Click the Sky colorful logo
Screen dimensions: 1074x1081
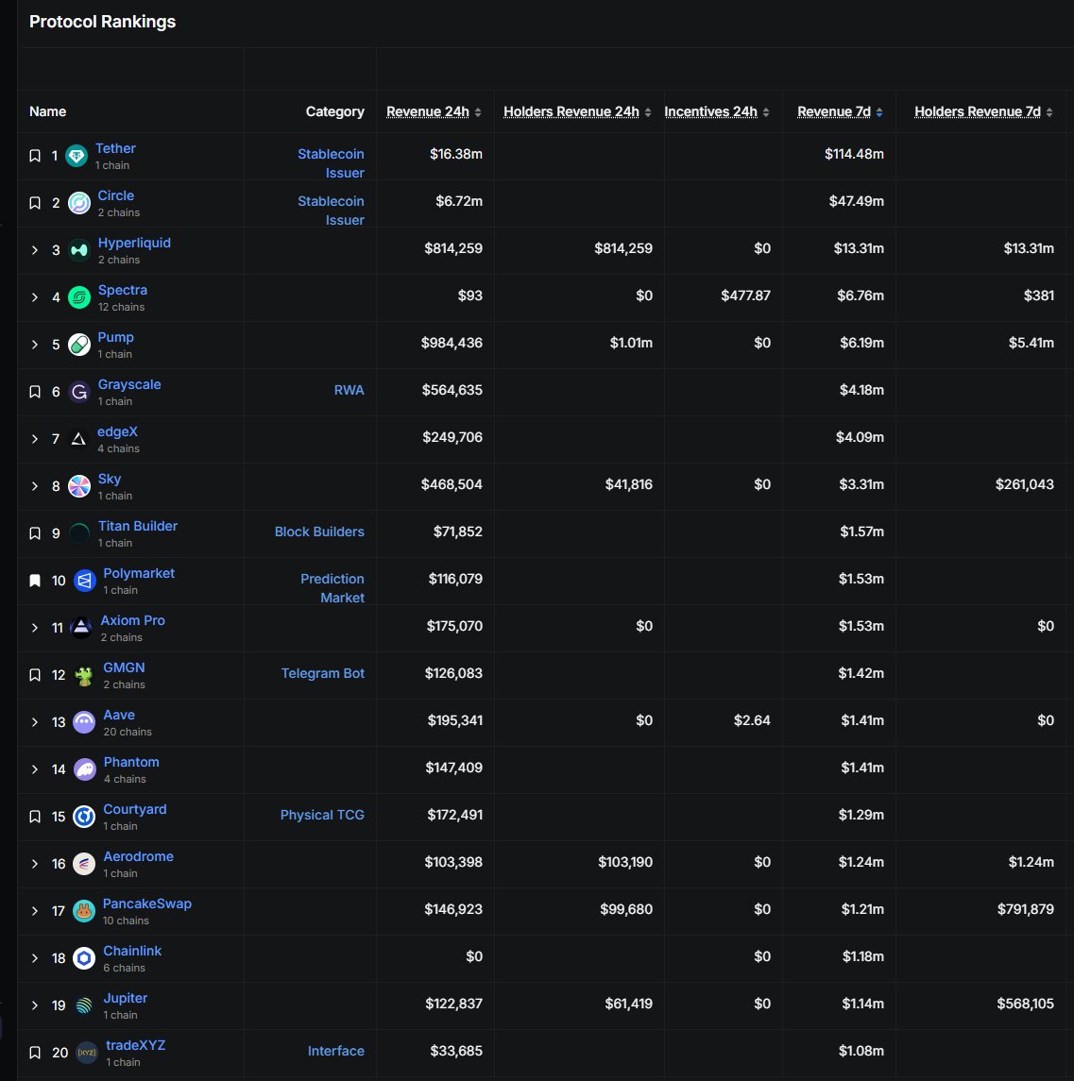pos(79,486)
